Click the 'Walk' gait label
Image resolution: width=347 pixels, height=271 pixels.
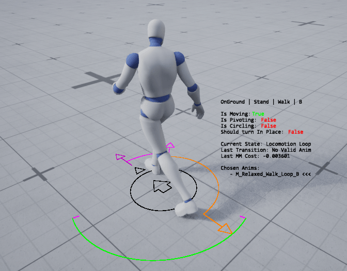coord(283,102)
